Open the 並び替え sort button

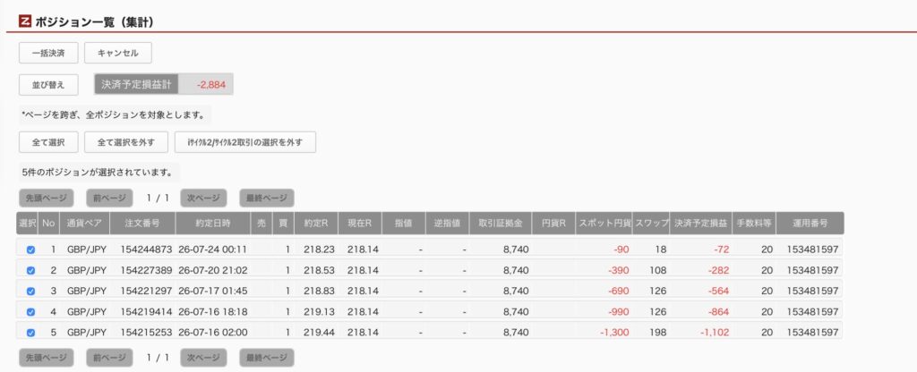[48, 85]
